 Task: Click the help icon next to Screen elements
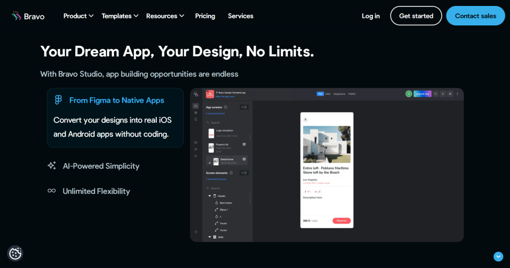tap(231, 173)
